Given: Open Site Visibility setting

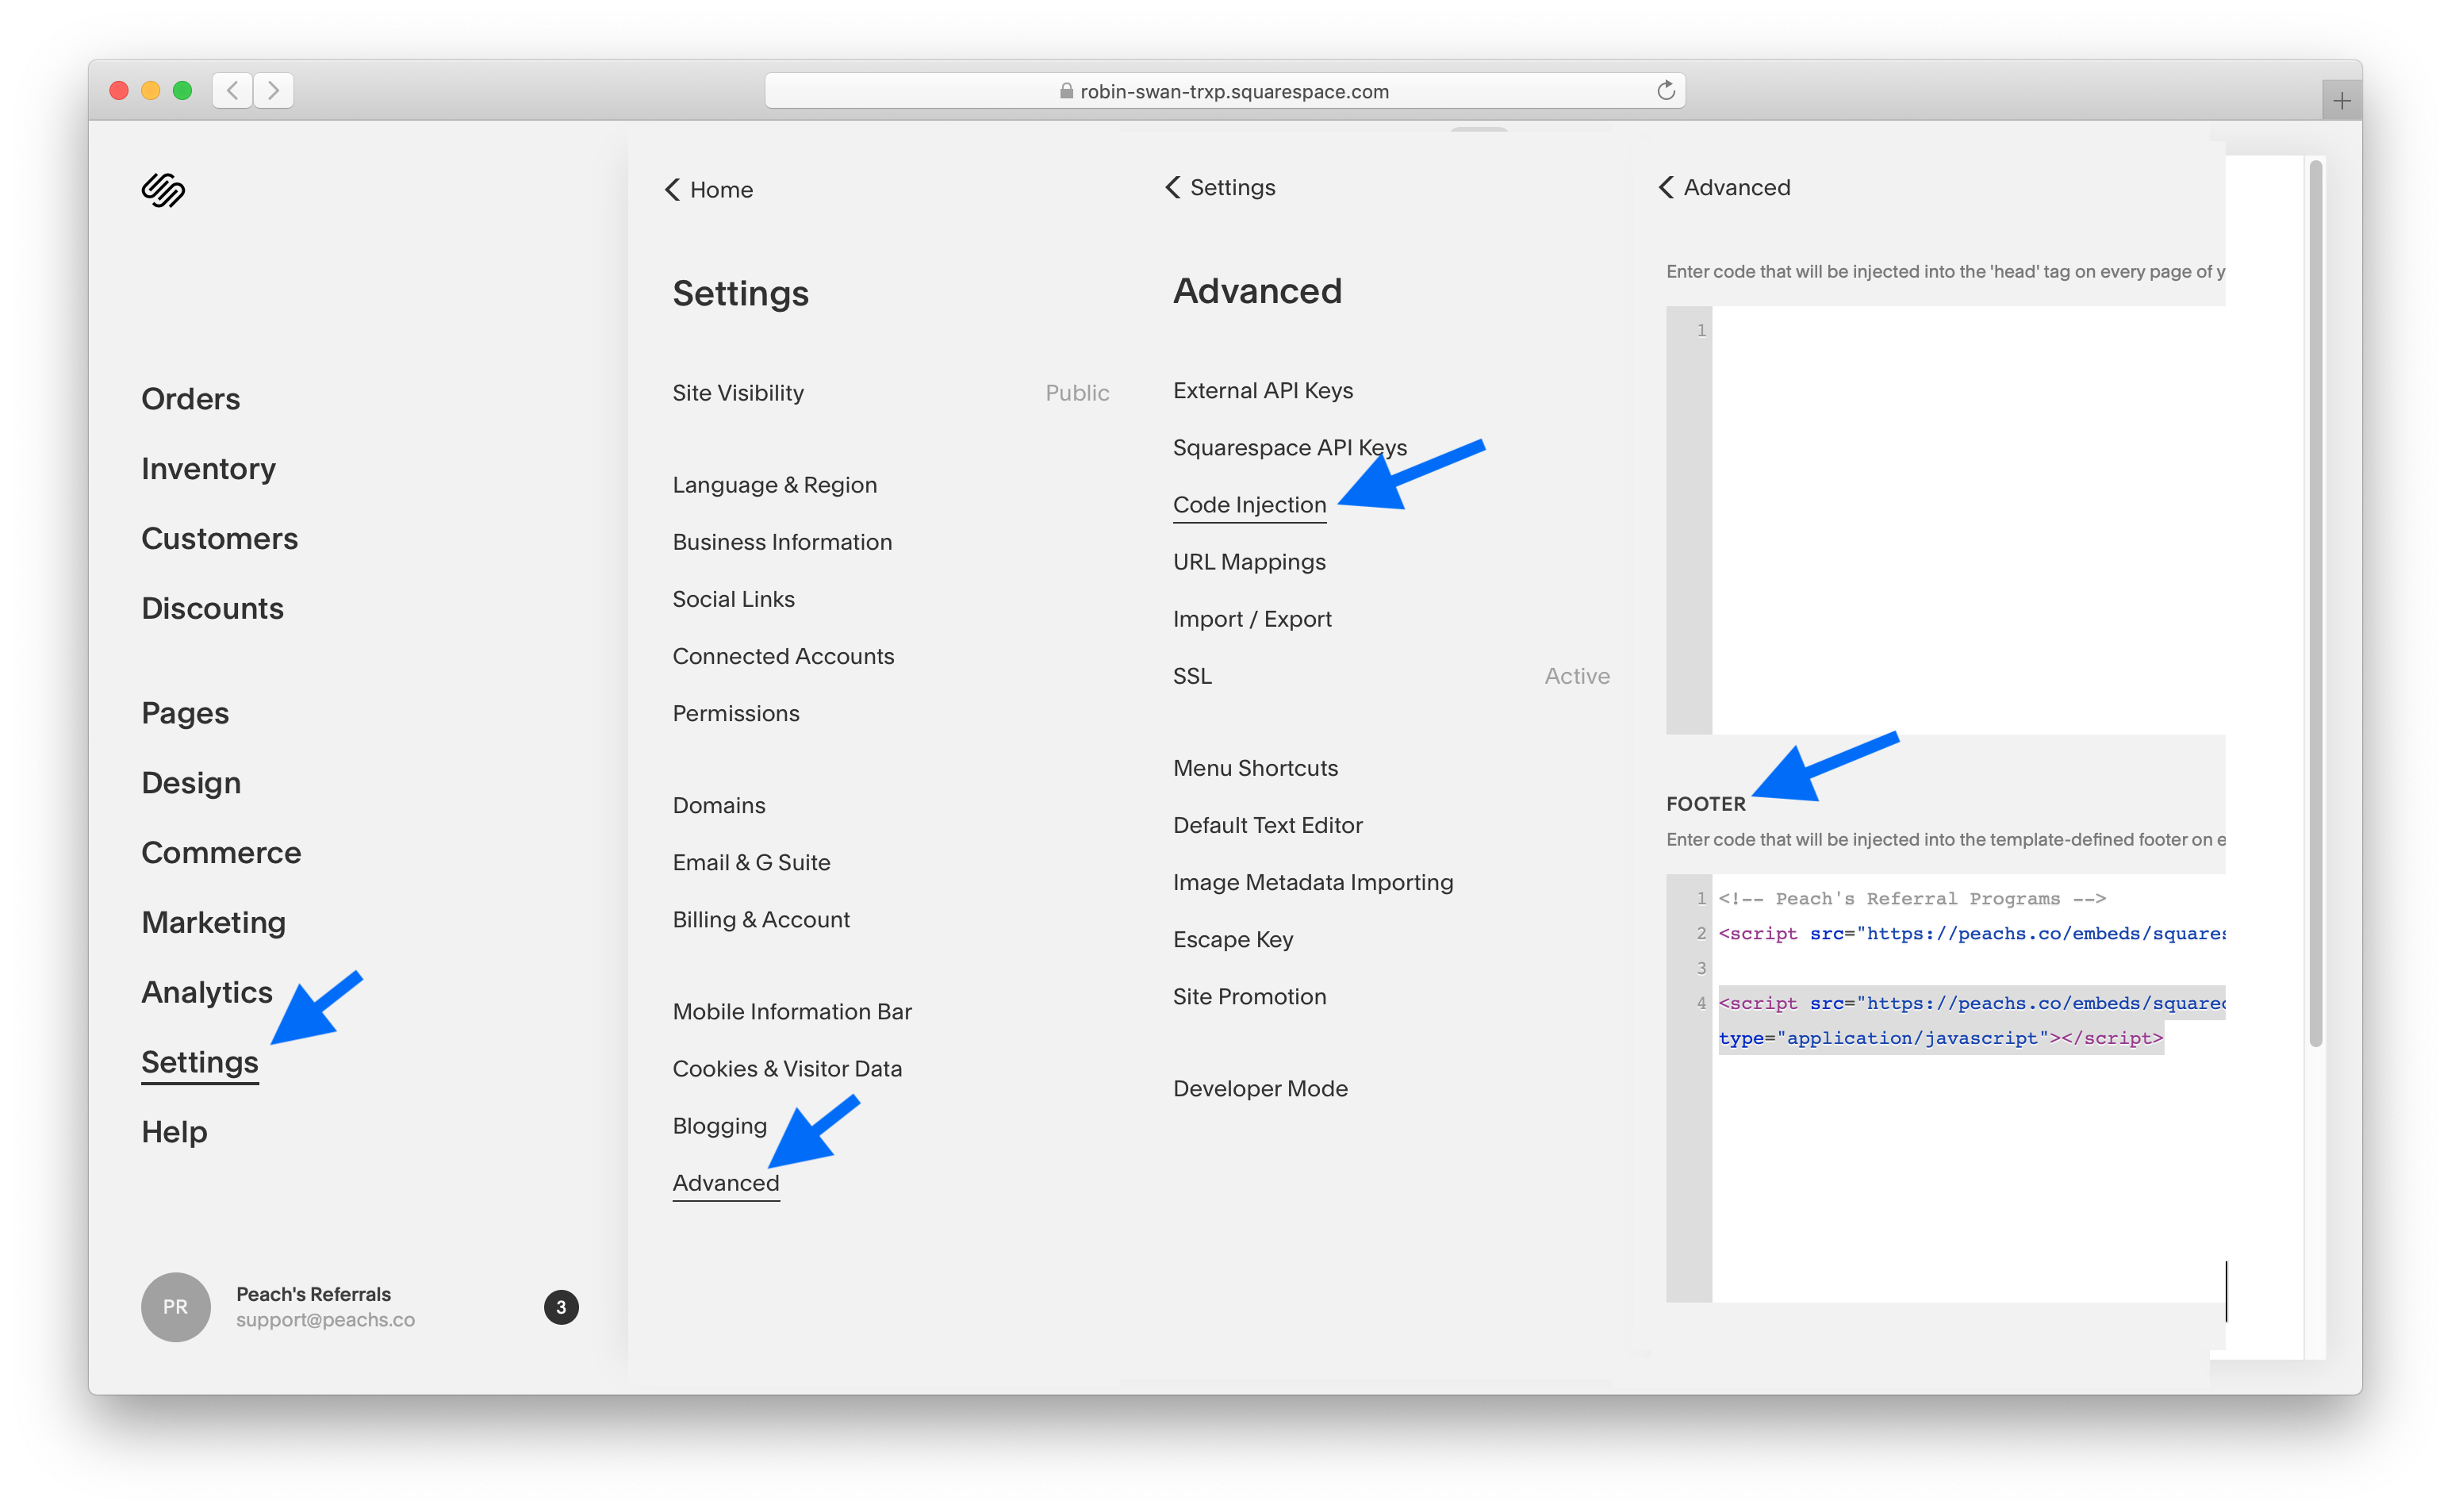Looking at the screenshot, I should tap(738, 393).
